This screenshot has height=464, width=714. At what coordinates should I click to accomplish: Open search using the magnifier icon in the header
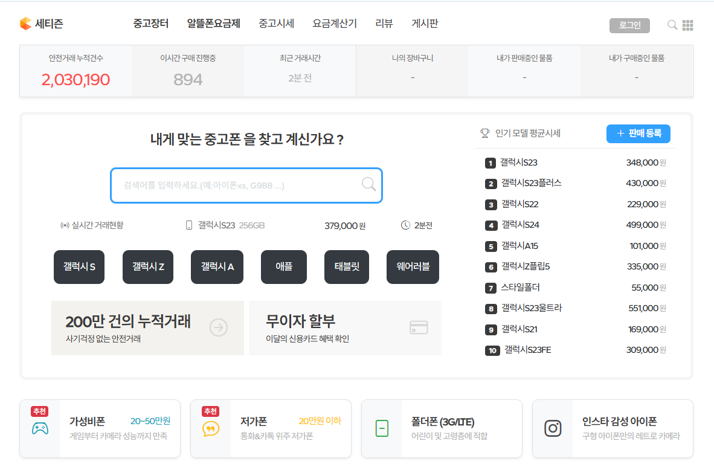pyautogui.click(x=672, y=25)
